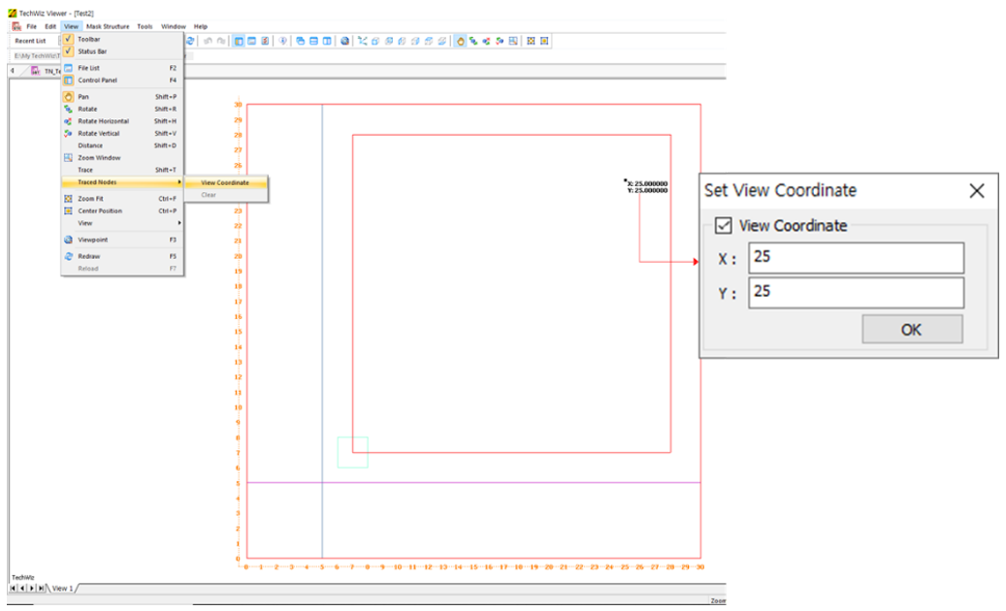Click the Pan hand icon in toolbar

[461, 41]
